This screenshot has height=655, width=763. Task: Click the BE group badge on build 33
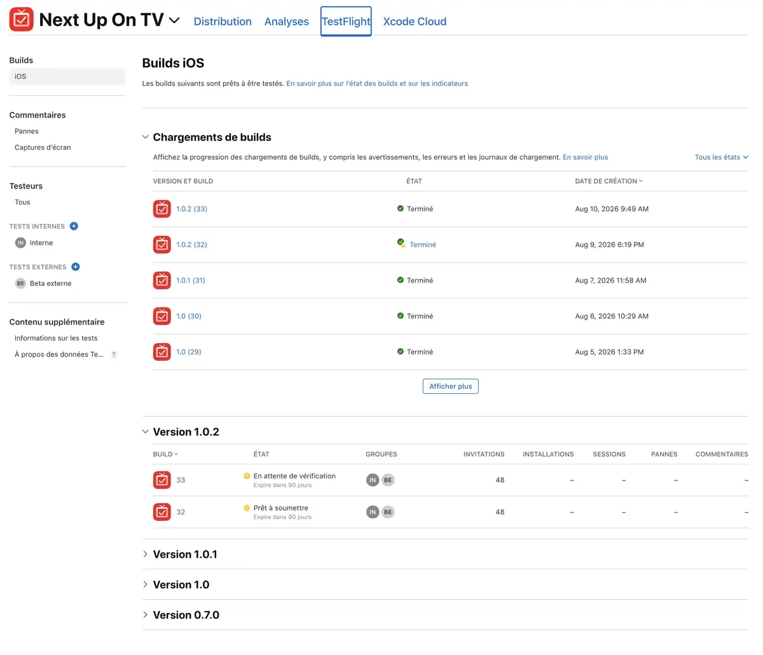pos(388,480)
